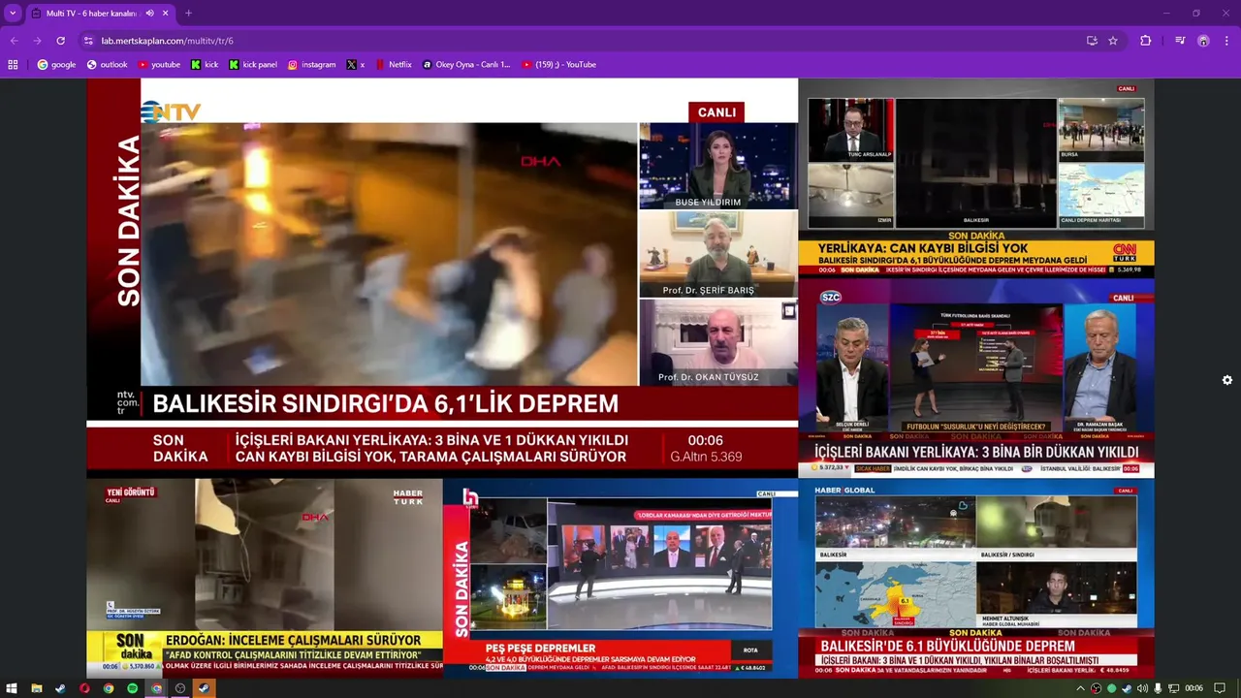Open the Netflix bookmark
Screen dimensions: 1241x698
click(x=393, y=65)
